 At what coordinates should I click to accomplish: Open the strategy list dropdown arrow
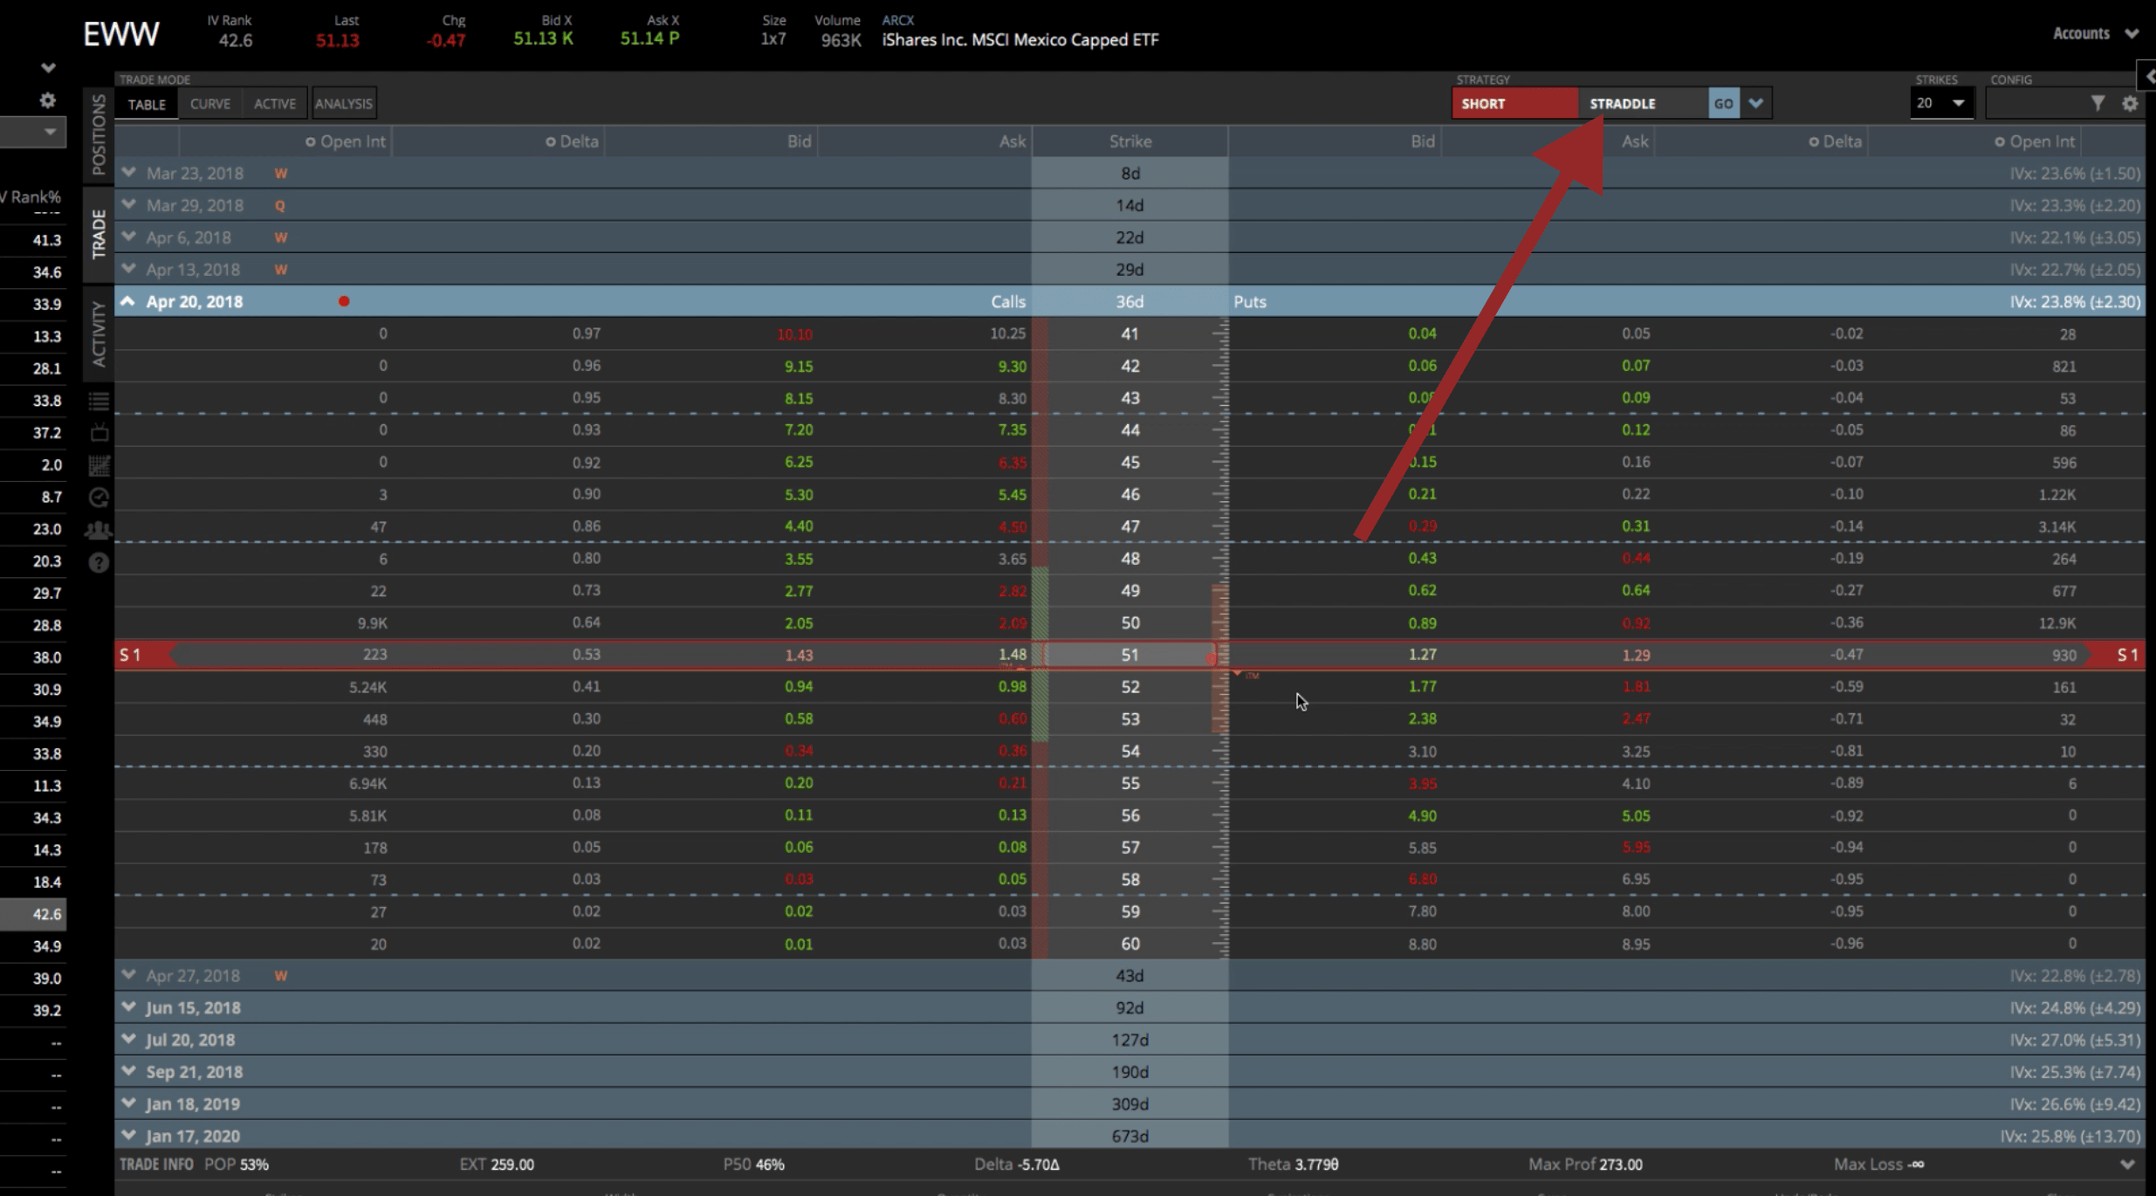[1755, 103]
